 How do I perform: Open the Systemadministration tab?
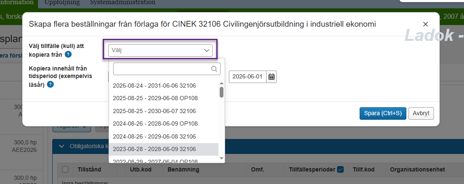pos(123,3)
